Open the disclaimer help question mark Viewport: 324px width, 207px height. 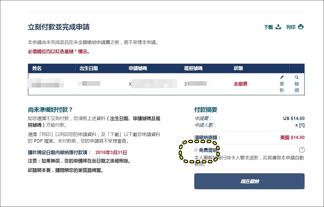(302, 150)
